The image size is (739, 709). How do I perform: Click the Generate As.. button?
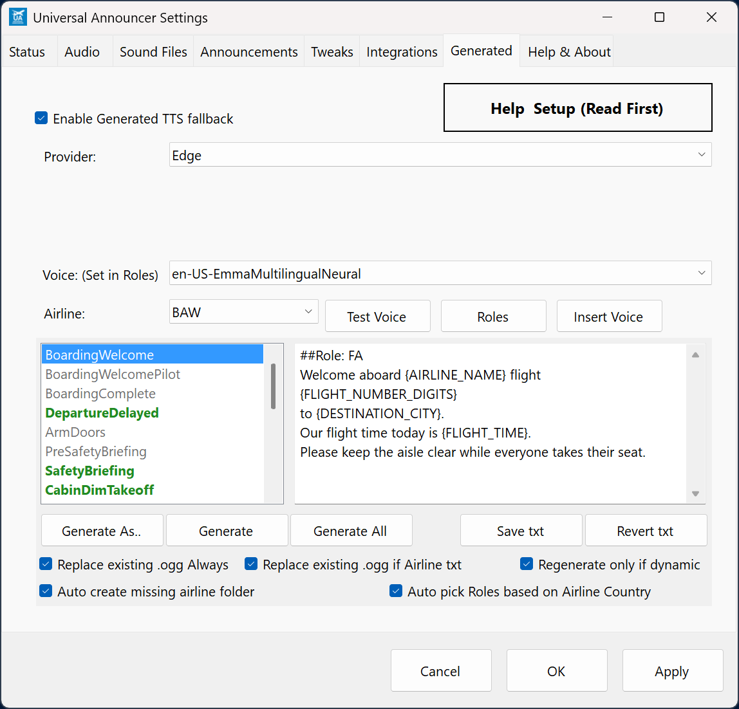[102, 530]
